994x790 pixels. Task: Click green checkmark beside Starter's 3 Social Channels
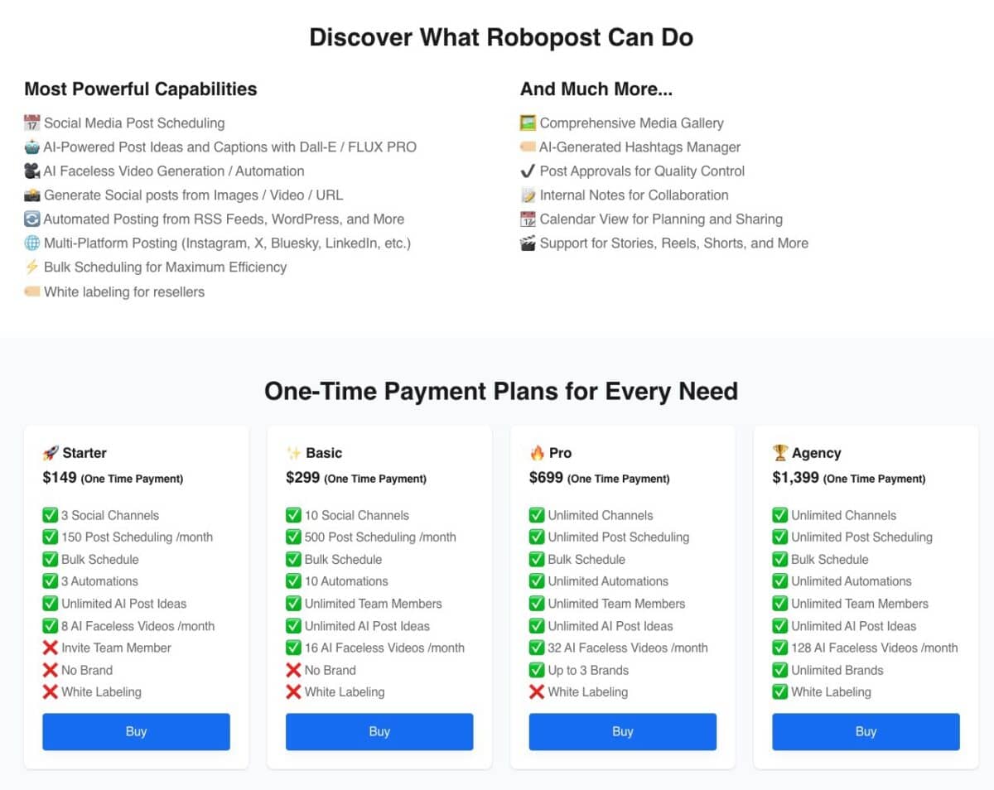(51, 515)
